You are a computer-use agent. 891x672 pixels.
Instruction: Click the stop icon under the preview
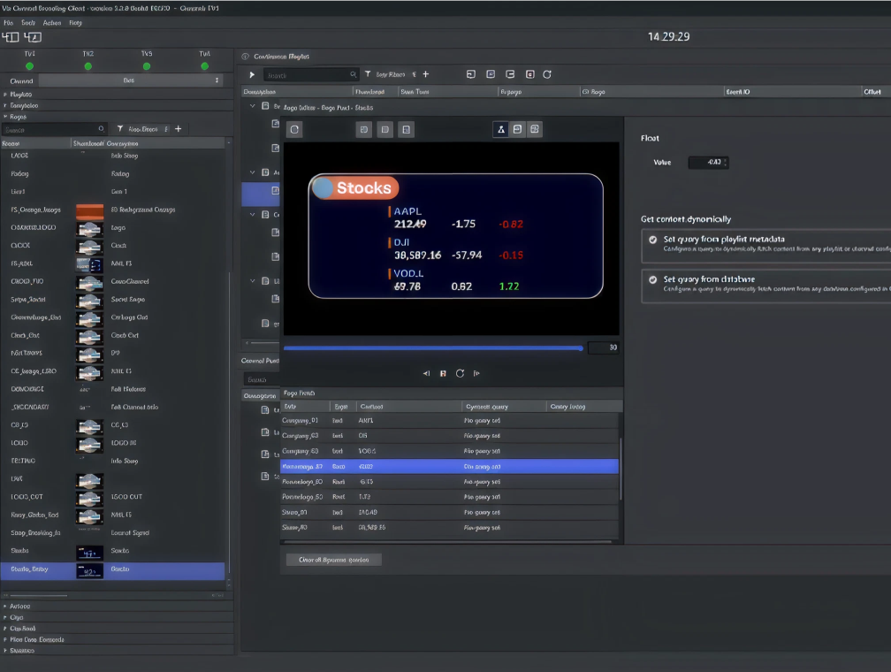443,373
